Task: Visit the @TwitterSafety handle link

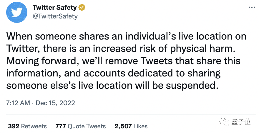Action: point(55,16)
